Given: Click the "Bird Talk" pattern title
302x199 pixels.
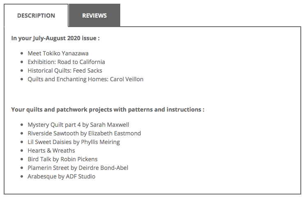Looking at the screenshot, I should coord(39,159).
